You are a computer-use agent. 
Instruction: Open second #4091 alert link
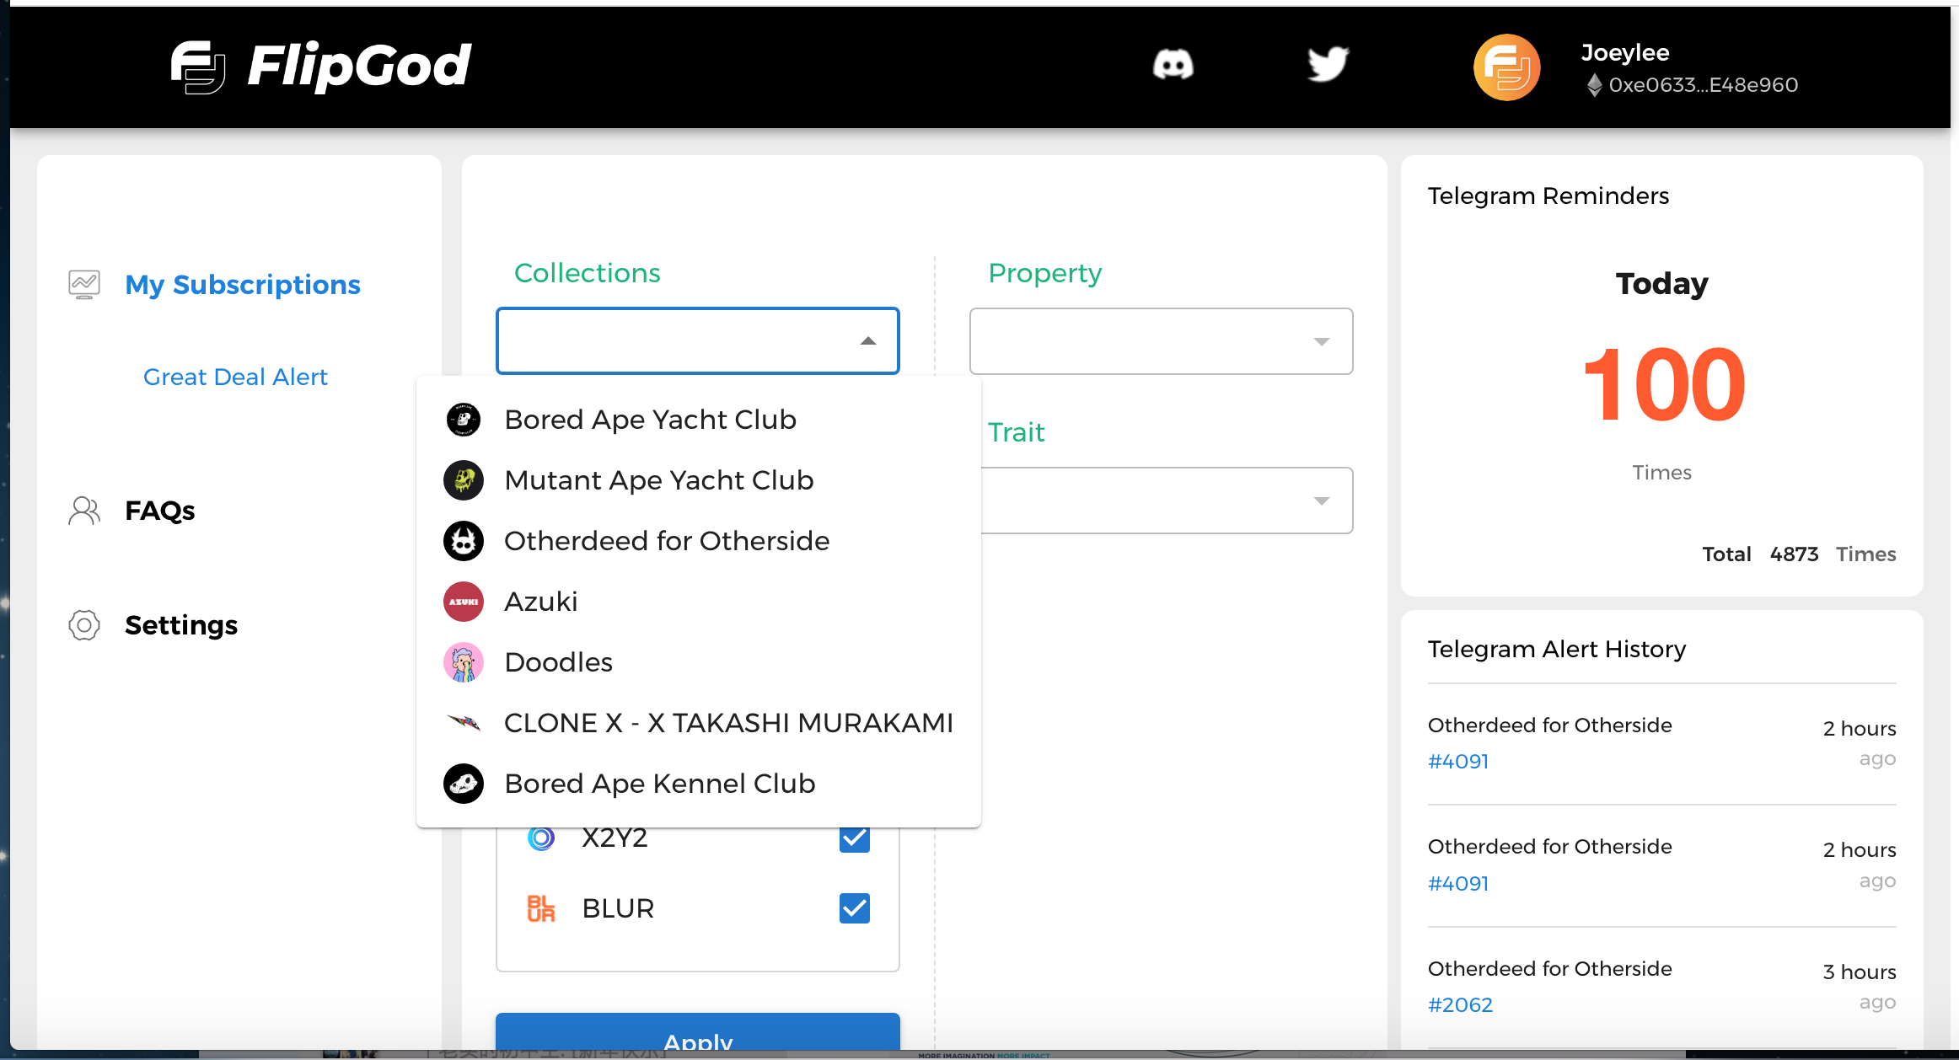pos(1458,884)
